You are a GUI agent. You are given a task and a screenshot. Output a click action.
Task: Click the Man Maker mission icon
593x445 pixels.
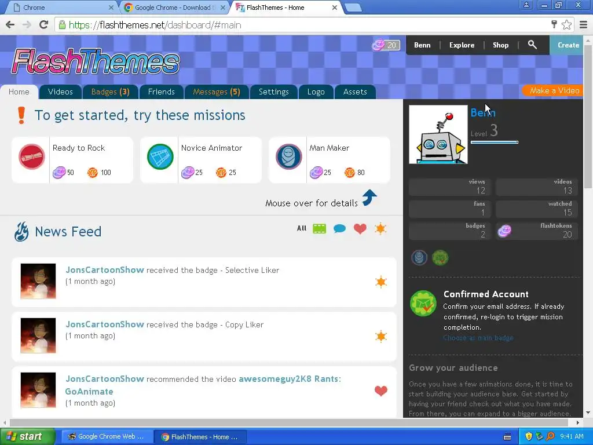coord(288,156)
